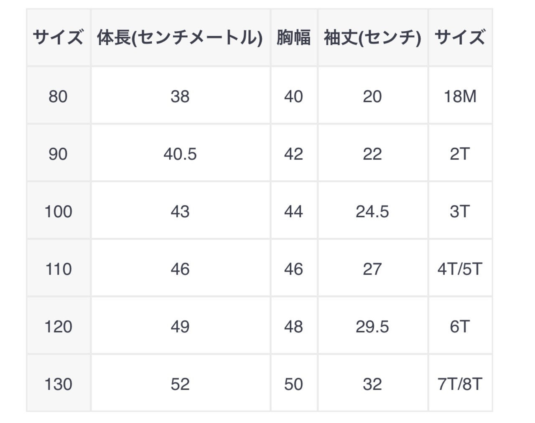Select the size 110 row label
This screenshot has height=423, width=535.
(x=58, y=269)
